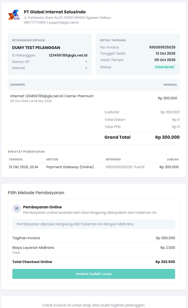Click reference 690369525029-7UA2IF
The height and width of the screenshot is (308, 188).
pos(125,167)
